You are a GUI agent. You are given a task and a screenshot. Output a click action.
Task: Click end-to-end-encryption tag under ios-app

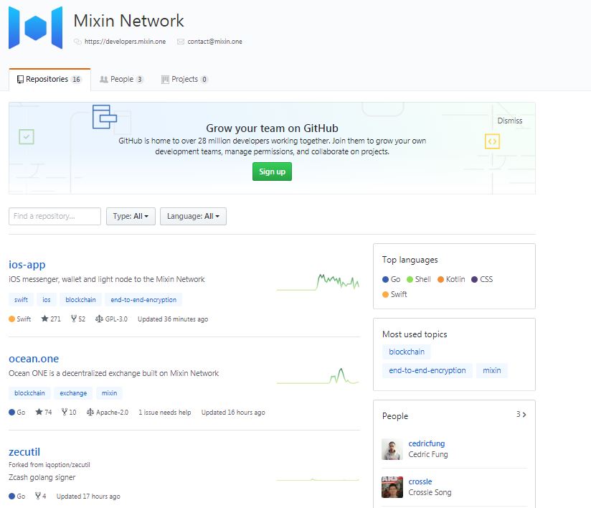tap(143, 300)
